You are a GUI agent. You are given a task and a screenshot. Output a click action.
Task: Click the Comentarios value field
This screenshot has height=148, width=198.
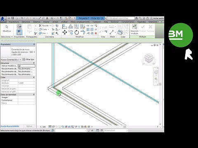(x=26, y=100)
